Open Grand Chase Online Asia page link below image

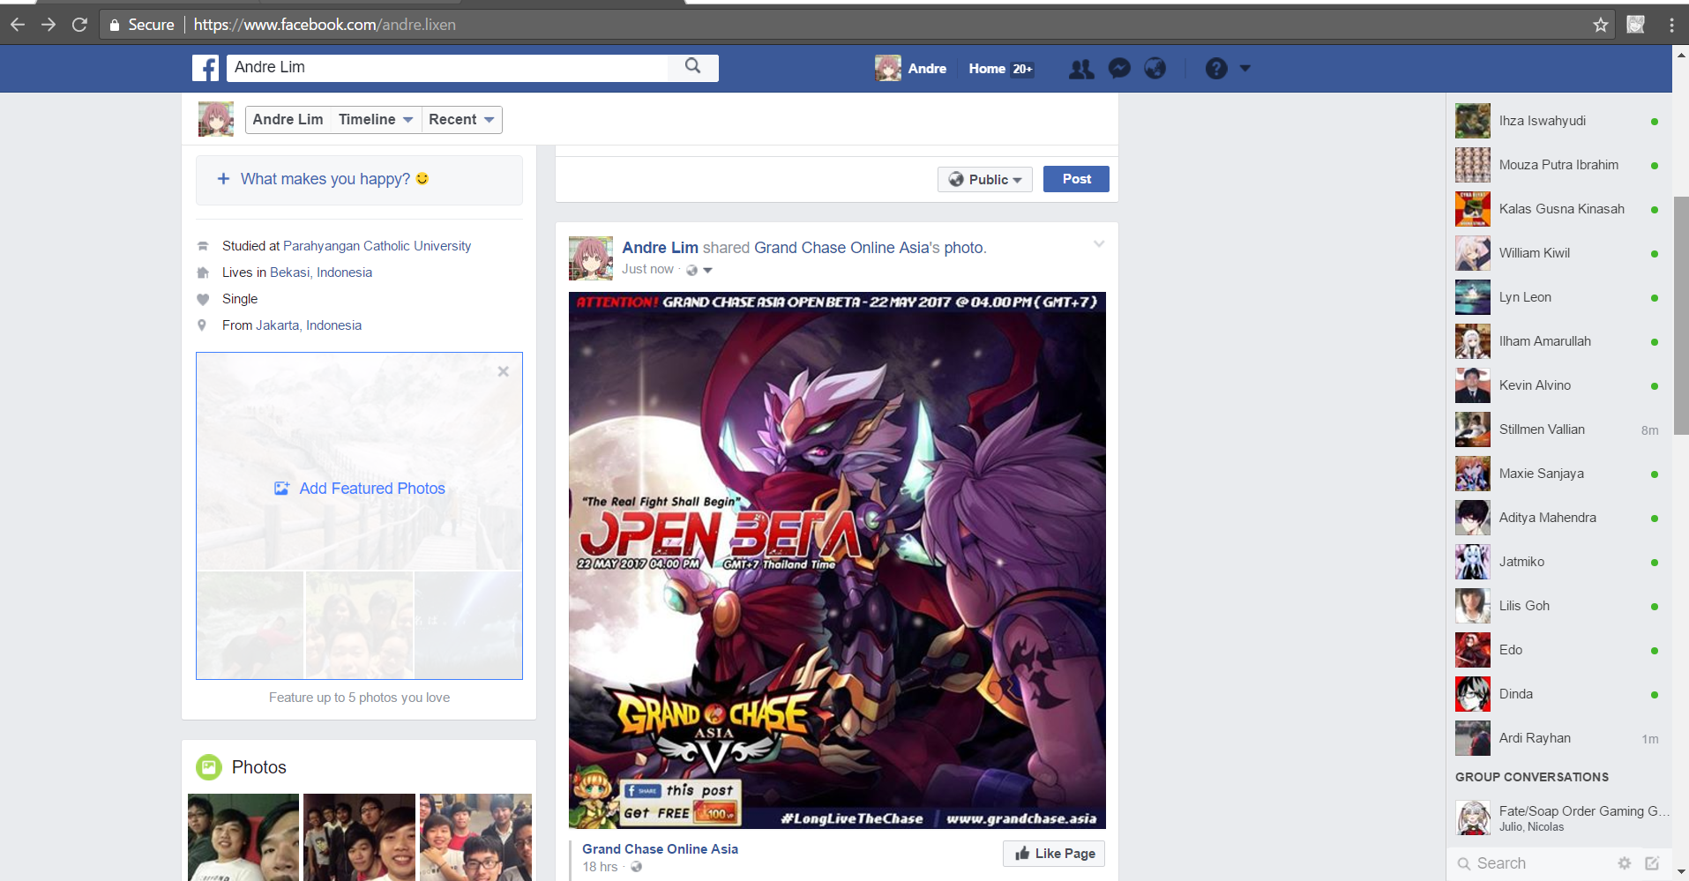point(660,849)
